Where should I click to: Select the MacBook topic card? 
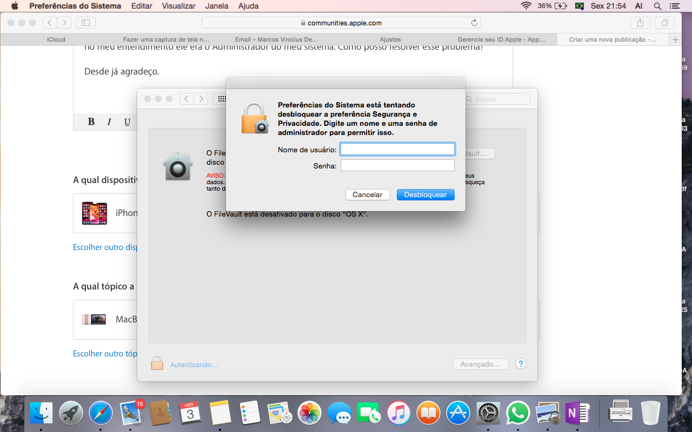tap(105, 319)
